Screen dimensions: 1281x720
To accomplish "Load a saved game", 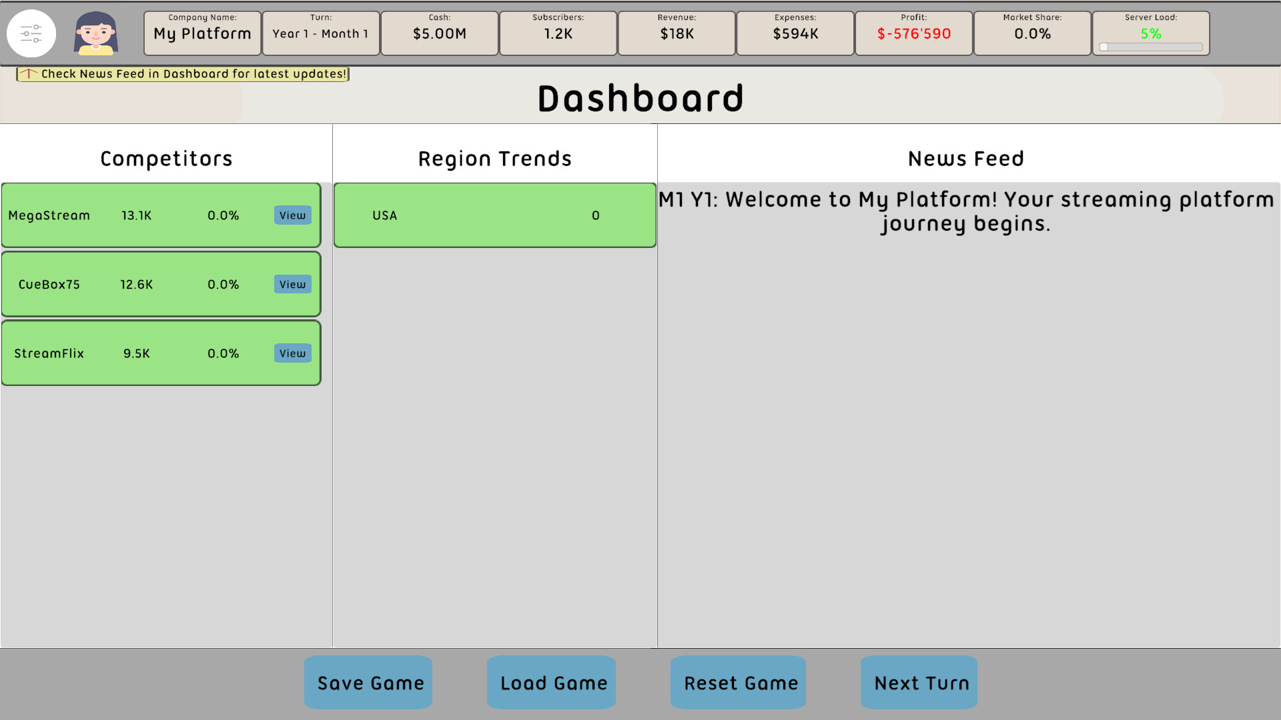I will pos(551,683).
